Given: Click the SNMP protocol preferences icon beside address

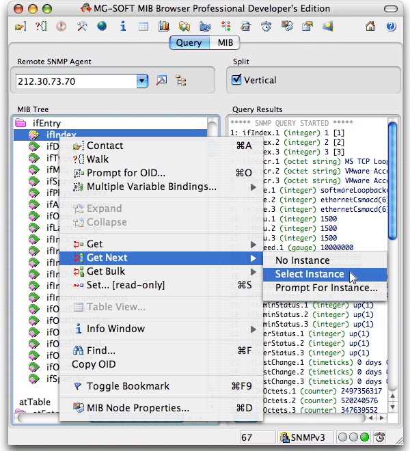Looking at the screenshot, I should pos(161,80).
